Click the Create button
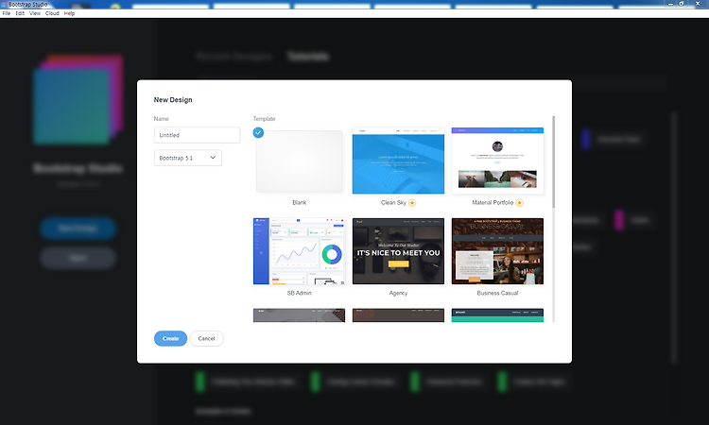The width and height of the screenshot is (709, 425). [x=170, y=338]
